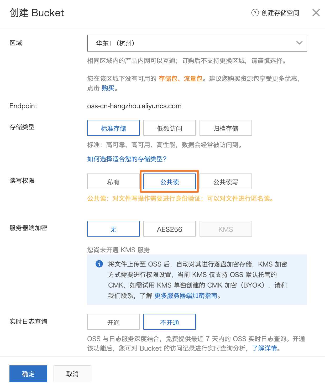Click the Endpoint label
Viewport: 325px width, 388px height.
23,106
